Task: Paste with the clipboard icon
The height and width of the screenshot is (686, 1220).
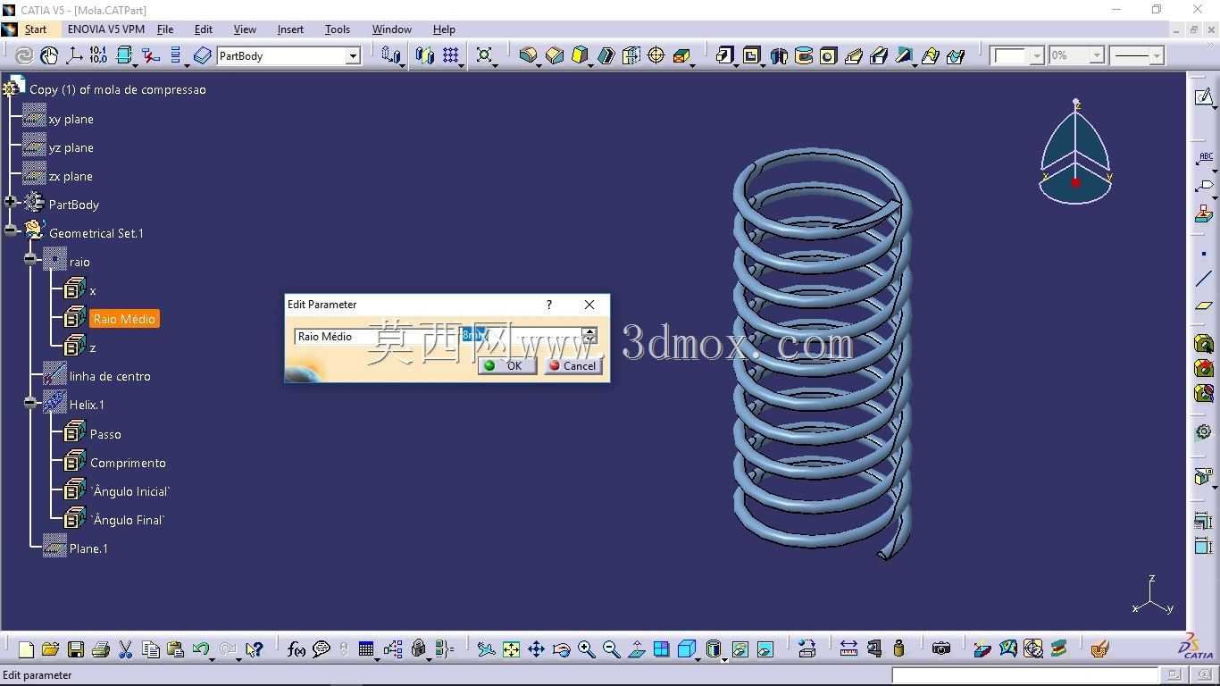Action: pos(176,649)
